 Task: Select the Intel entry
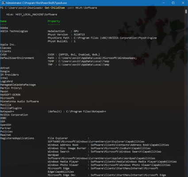pyautogui.click(x=4, y=78)
